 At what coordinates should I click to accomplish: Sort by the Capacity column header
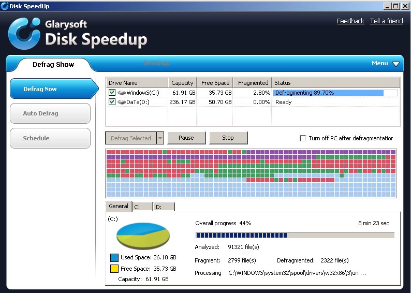click(182, 83)
